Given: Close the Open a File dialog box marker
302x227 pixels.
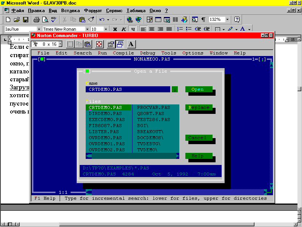Looking at the screenshot, I should click(87, 71).
